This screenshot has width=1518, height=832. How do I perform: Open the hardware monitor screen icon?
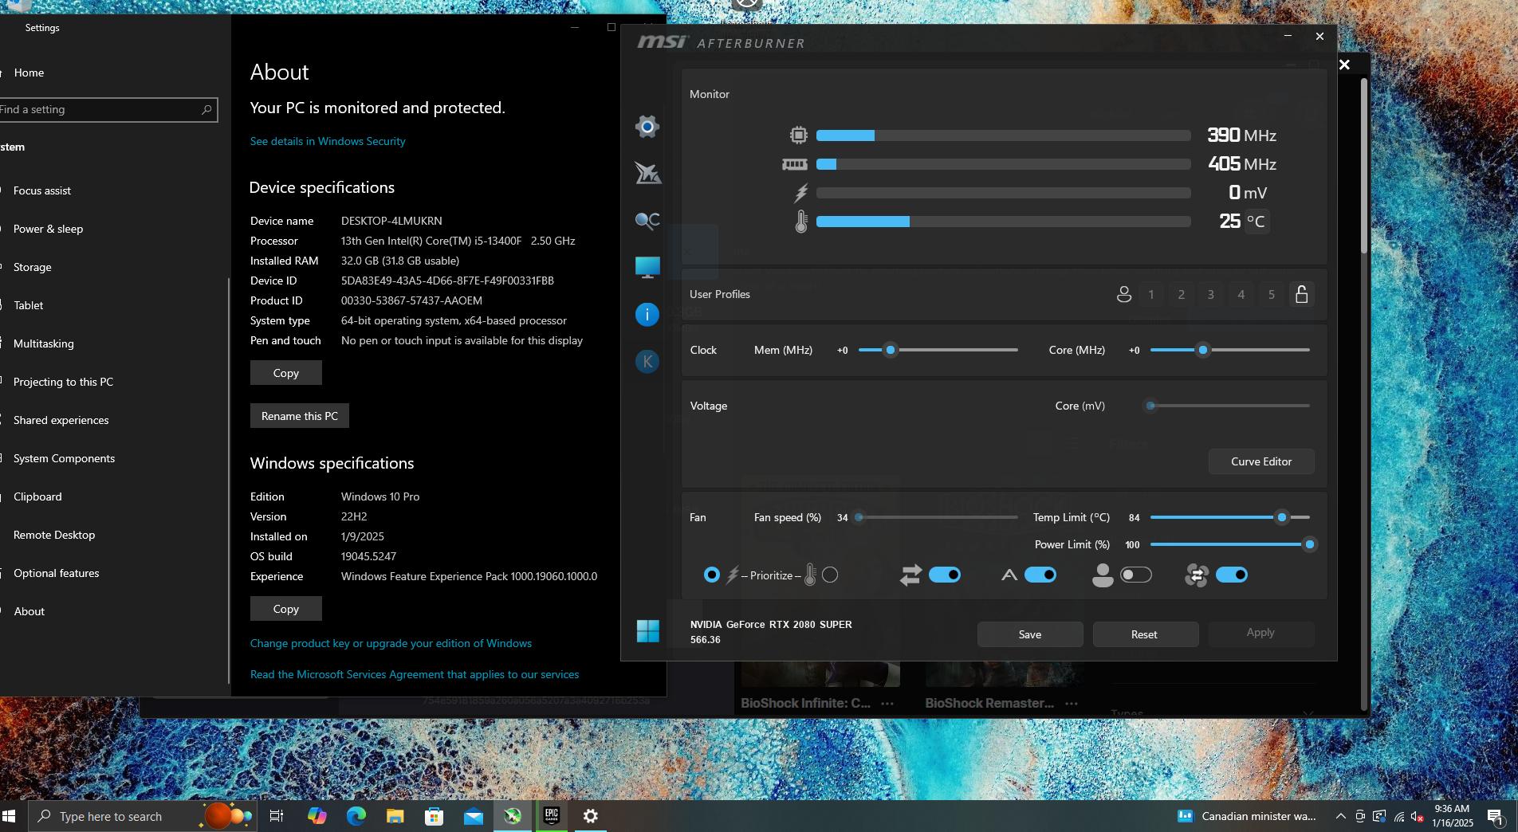coord(647,267)
